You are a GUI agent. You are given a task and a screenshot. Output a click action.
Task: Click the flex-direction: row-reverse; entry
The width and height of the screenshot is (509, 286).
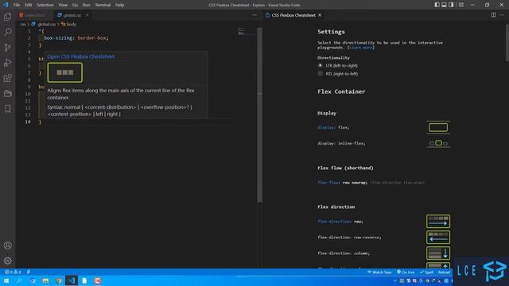point(349,238)
